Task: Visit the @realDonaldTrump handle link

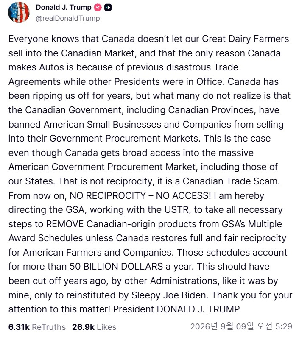Action: point(68,19)
